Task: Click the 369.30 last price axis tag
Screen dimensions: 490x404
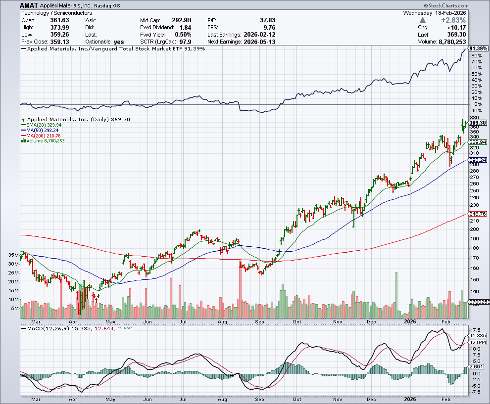Action: (478, 123)
